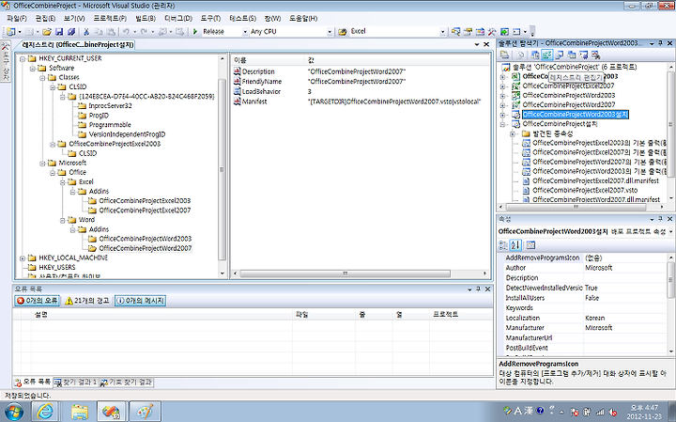Image resolution: width=676 pixels, height=422 pixels.
Task: Select OfficeCombineProjectWord2003 key under Word Addins
Action: coord(145,239)
